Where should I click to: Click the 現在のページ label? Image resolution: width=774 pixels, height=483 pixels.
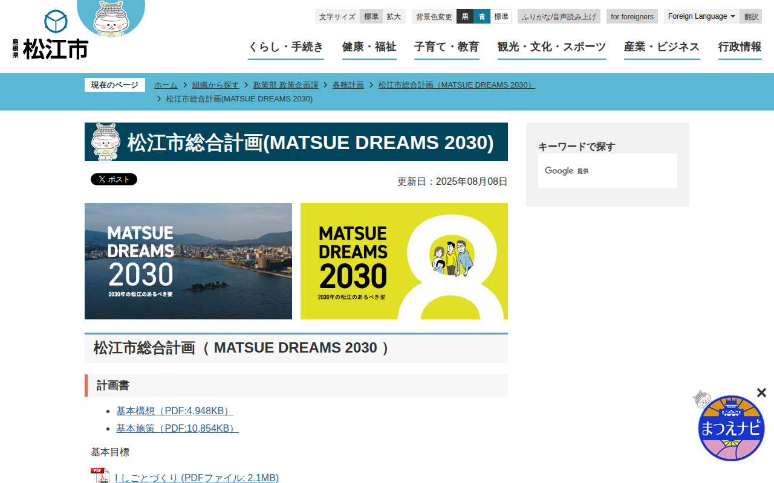(x=115, y=85)
